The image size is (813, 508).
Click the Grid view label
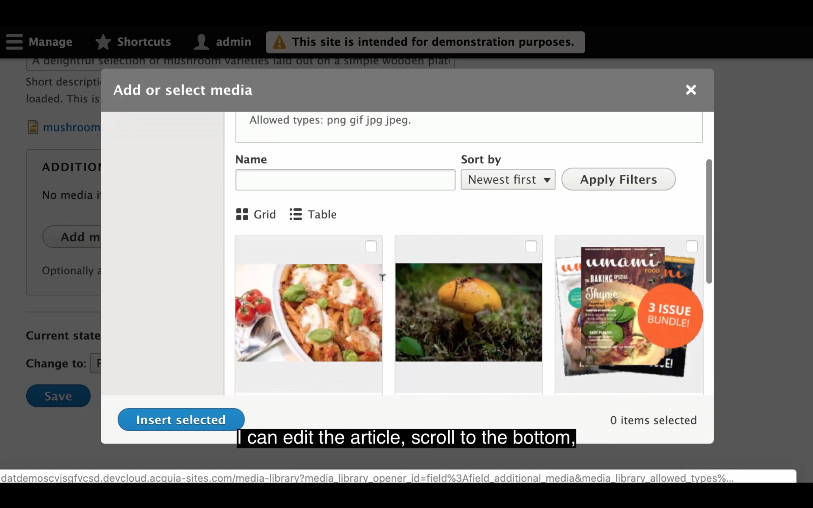[x=265, y=214]
